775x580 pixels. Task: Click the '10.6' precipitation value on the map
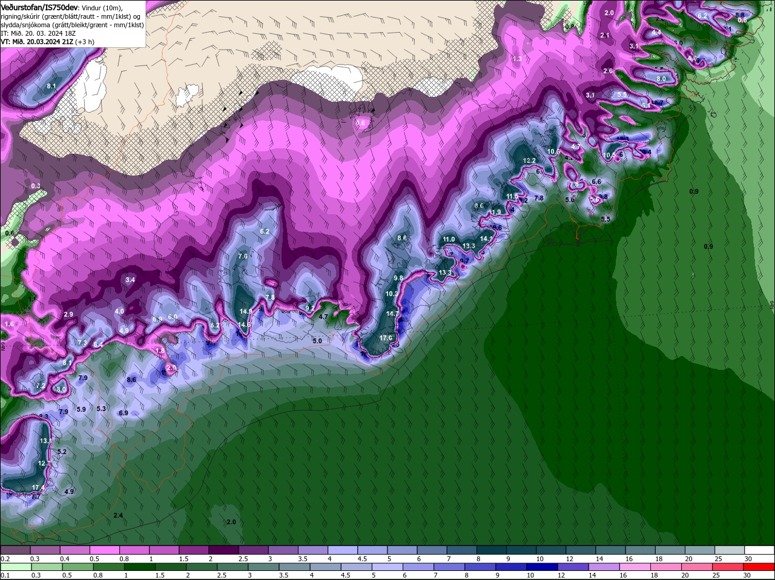click(553, 151)
